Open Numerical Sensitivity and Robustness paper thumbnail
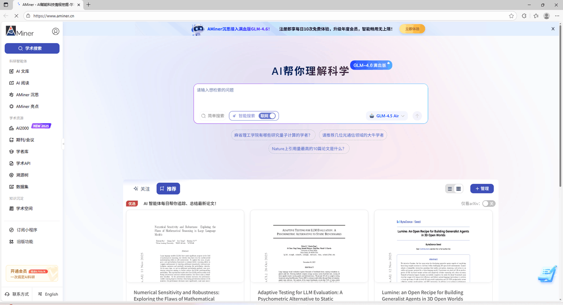The image size is (563, 305). [x=185, y=246]
